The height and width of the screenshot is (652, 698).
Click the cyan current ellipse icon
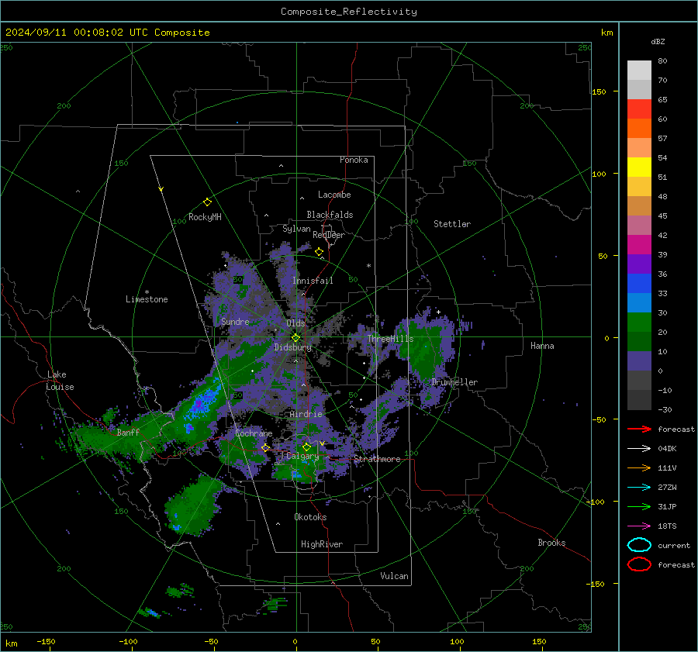click(639, 545)
